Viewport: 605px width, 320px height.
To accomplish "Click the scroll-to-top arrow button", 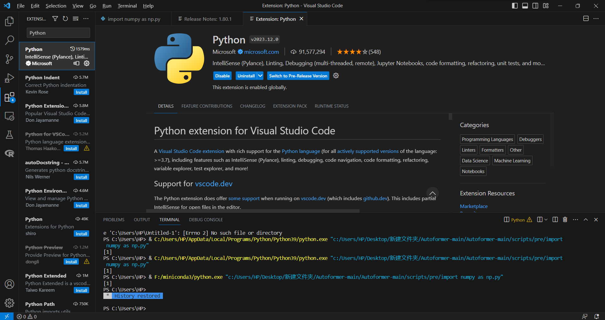I will tap(433, 193).
